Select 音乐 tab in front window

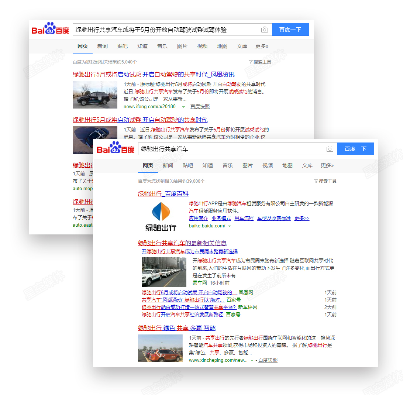228,165
